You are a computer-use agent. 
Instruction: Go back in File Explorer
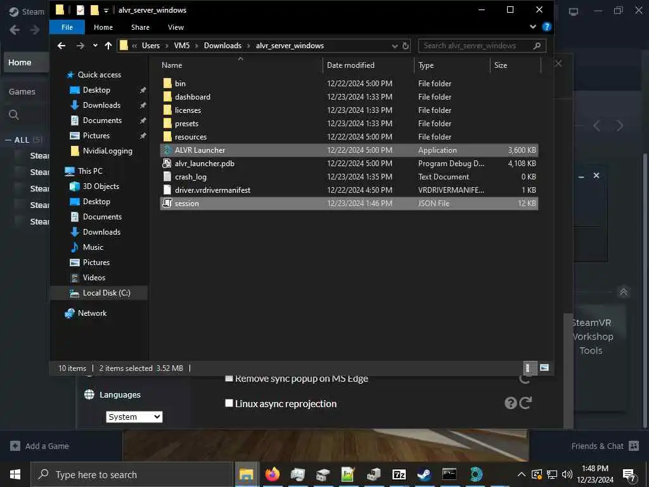[61, 46]
